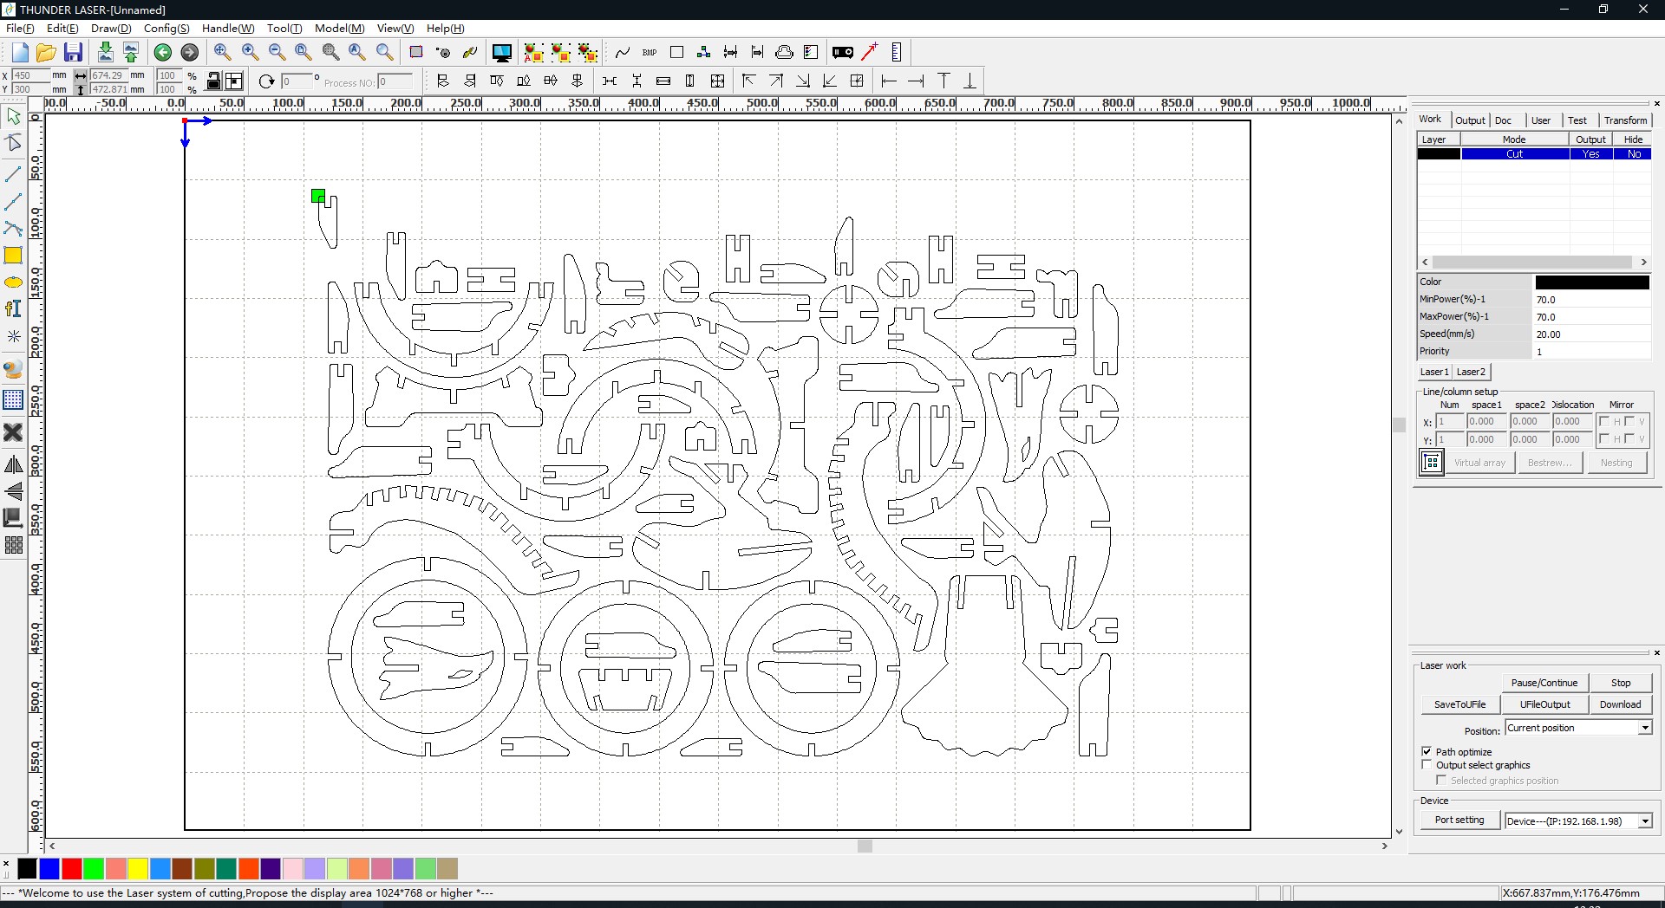Screen dimensions: 1665x908
Task: Click the Undo green arrow icon
Action: 162,52
